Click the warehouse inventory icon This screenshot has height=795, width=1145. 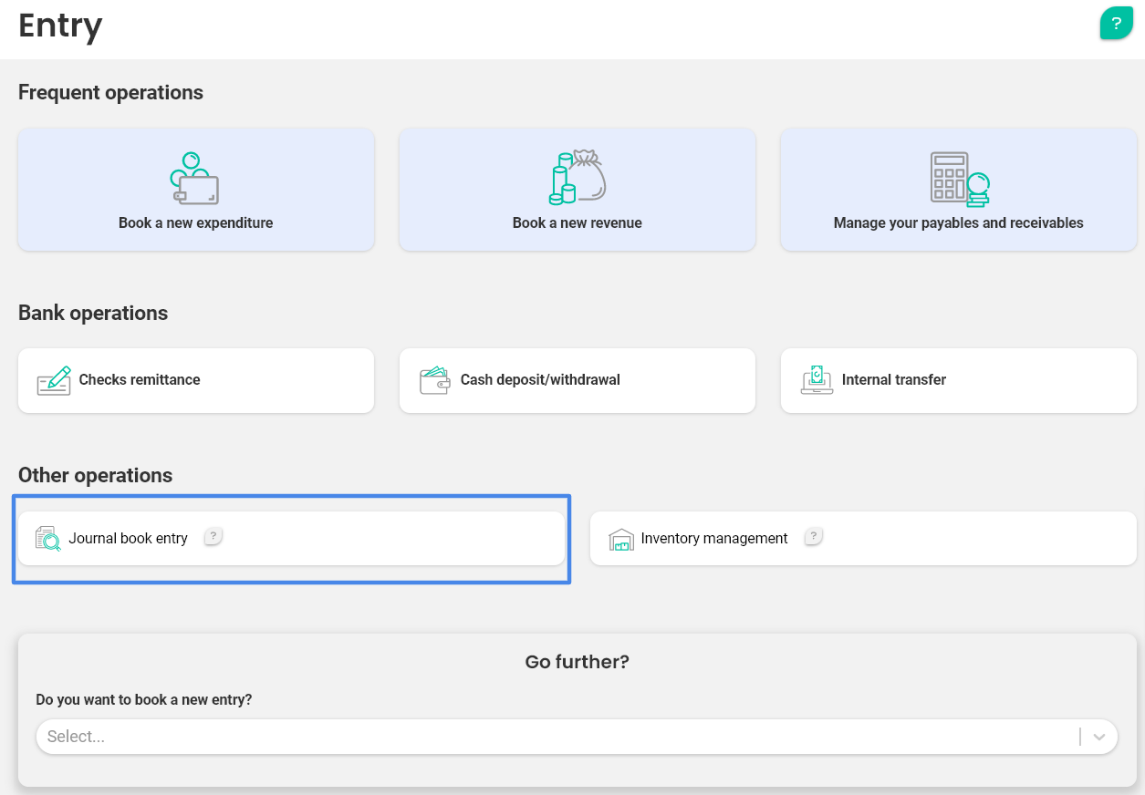click(x=620, y=539)
